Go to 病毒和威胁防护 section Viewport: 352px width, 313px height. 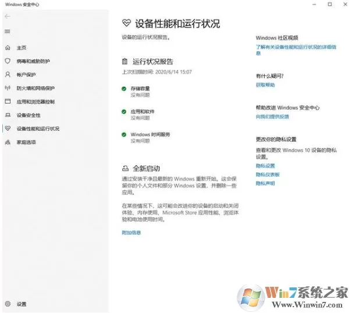coord(33,61)
